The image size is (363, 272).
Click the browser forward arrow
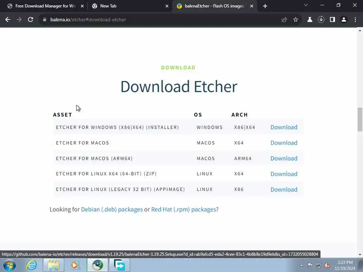point(19,20)
